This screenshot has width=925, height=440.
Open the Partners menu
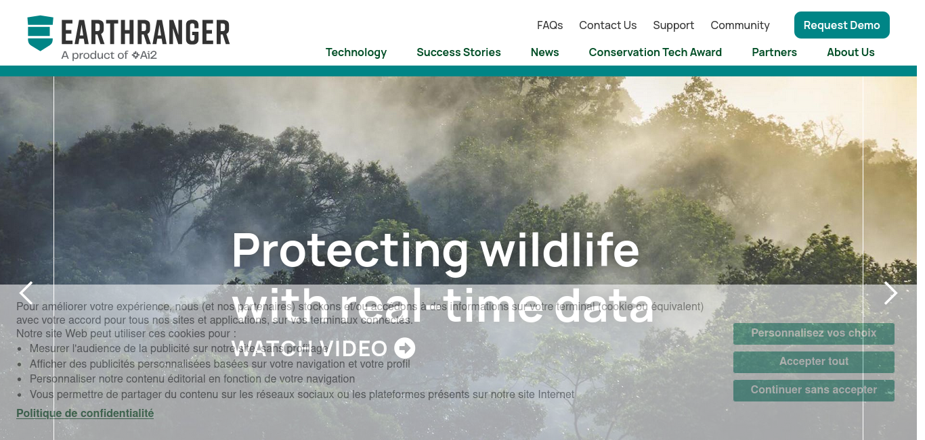point(774,52)
